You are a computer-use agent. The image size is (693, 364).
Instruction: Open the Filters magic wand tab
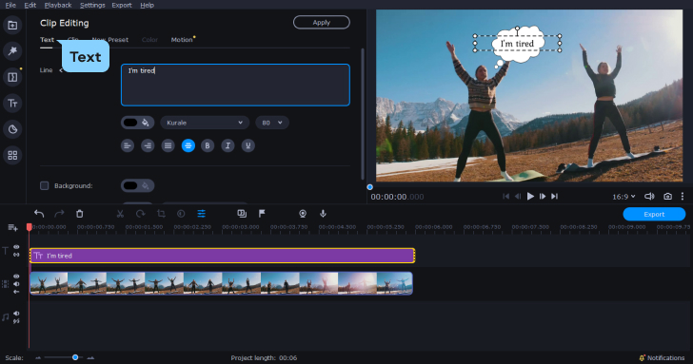(12, 51)
